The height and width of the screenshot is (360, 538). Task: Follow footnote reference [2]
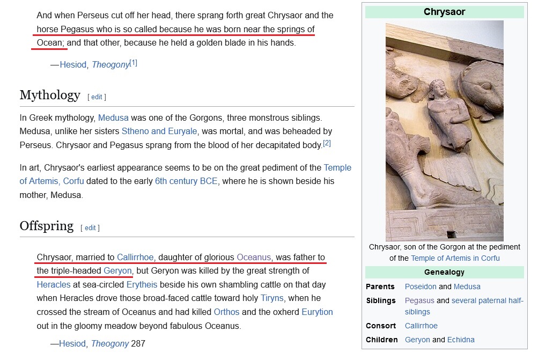(327, 143)
